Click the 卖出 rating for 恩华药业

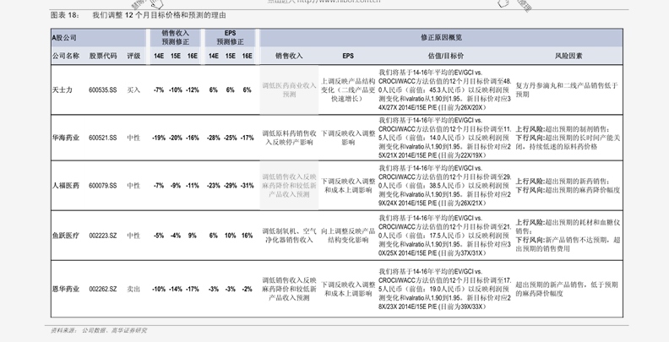(x=133, y=289)
